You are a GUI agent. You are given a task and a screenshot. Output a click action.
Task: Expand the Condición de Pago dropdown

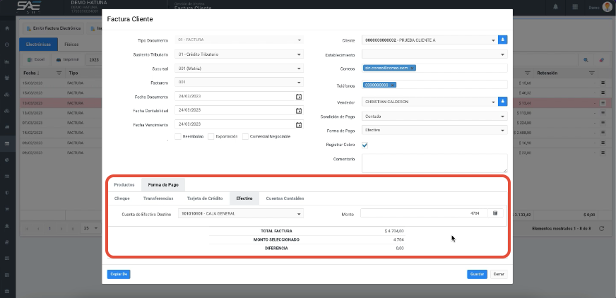coord(502,117)
